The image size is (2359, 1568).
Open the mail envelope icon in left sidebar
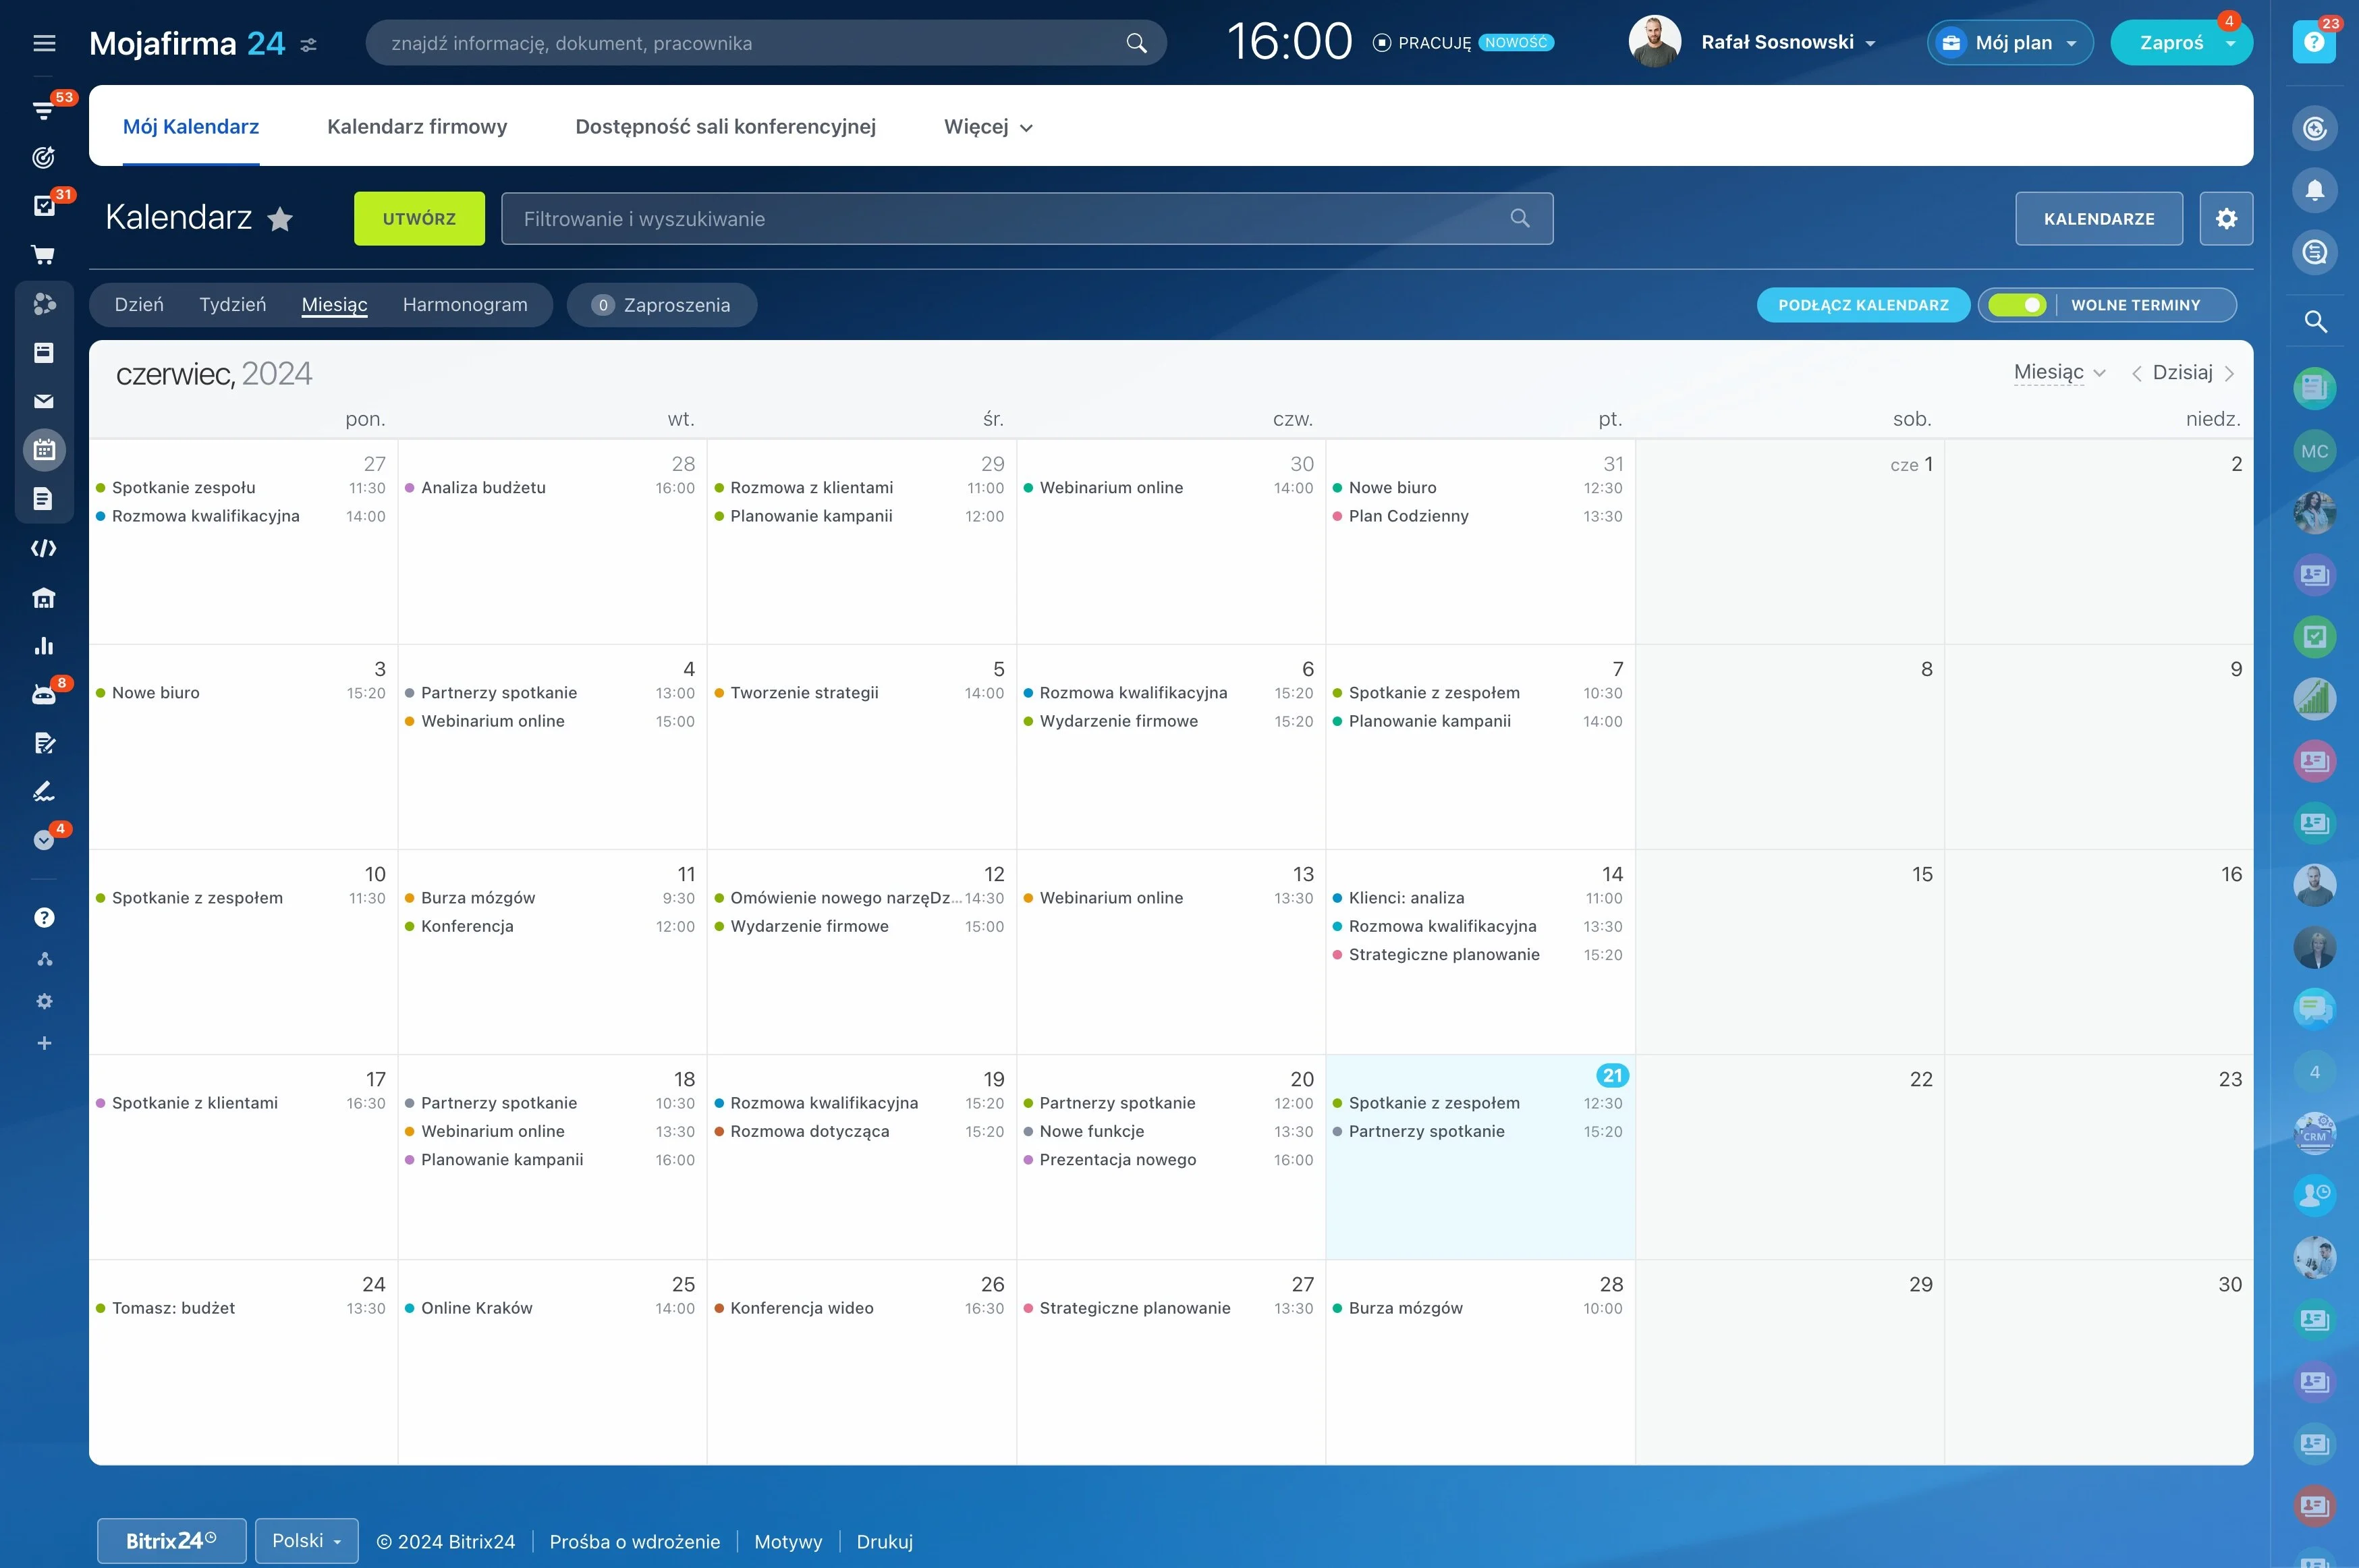coord(44,401)
